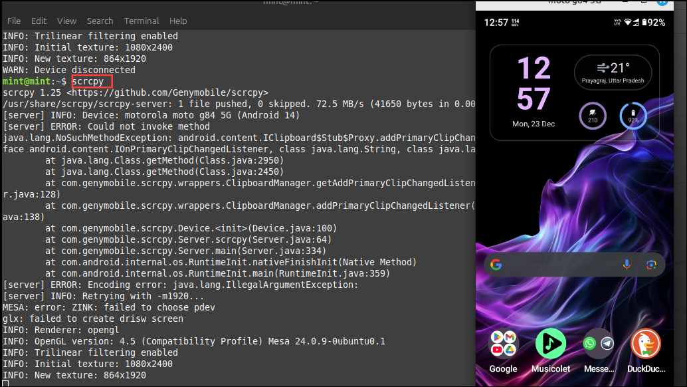Tap the Google Lens camera icon
687x387 pixels.
coord(651,265)
